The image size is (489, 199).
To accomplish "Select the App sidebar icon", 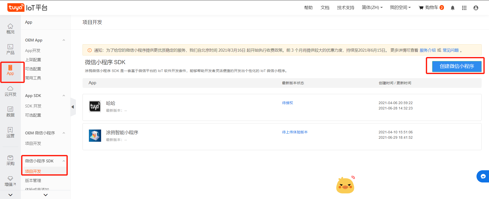I will click(10, 70).
